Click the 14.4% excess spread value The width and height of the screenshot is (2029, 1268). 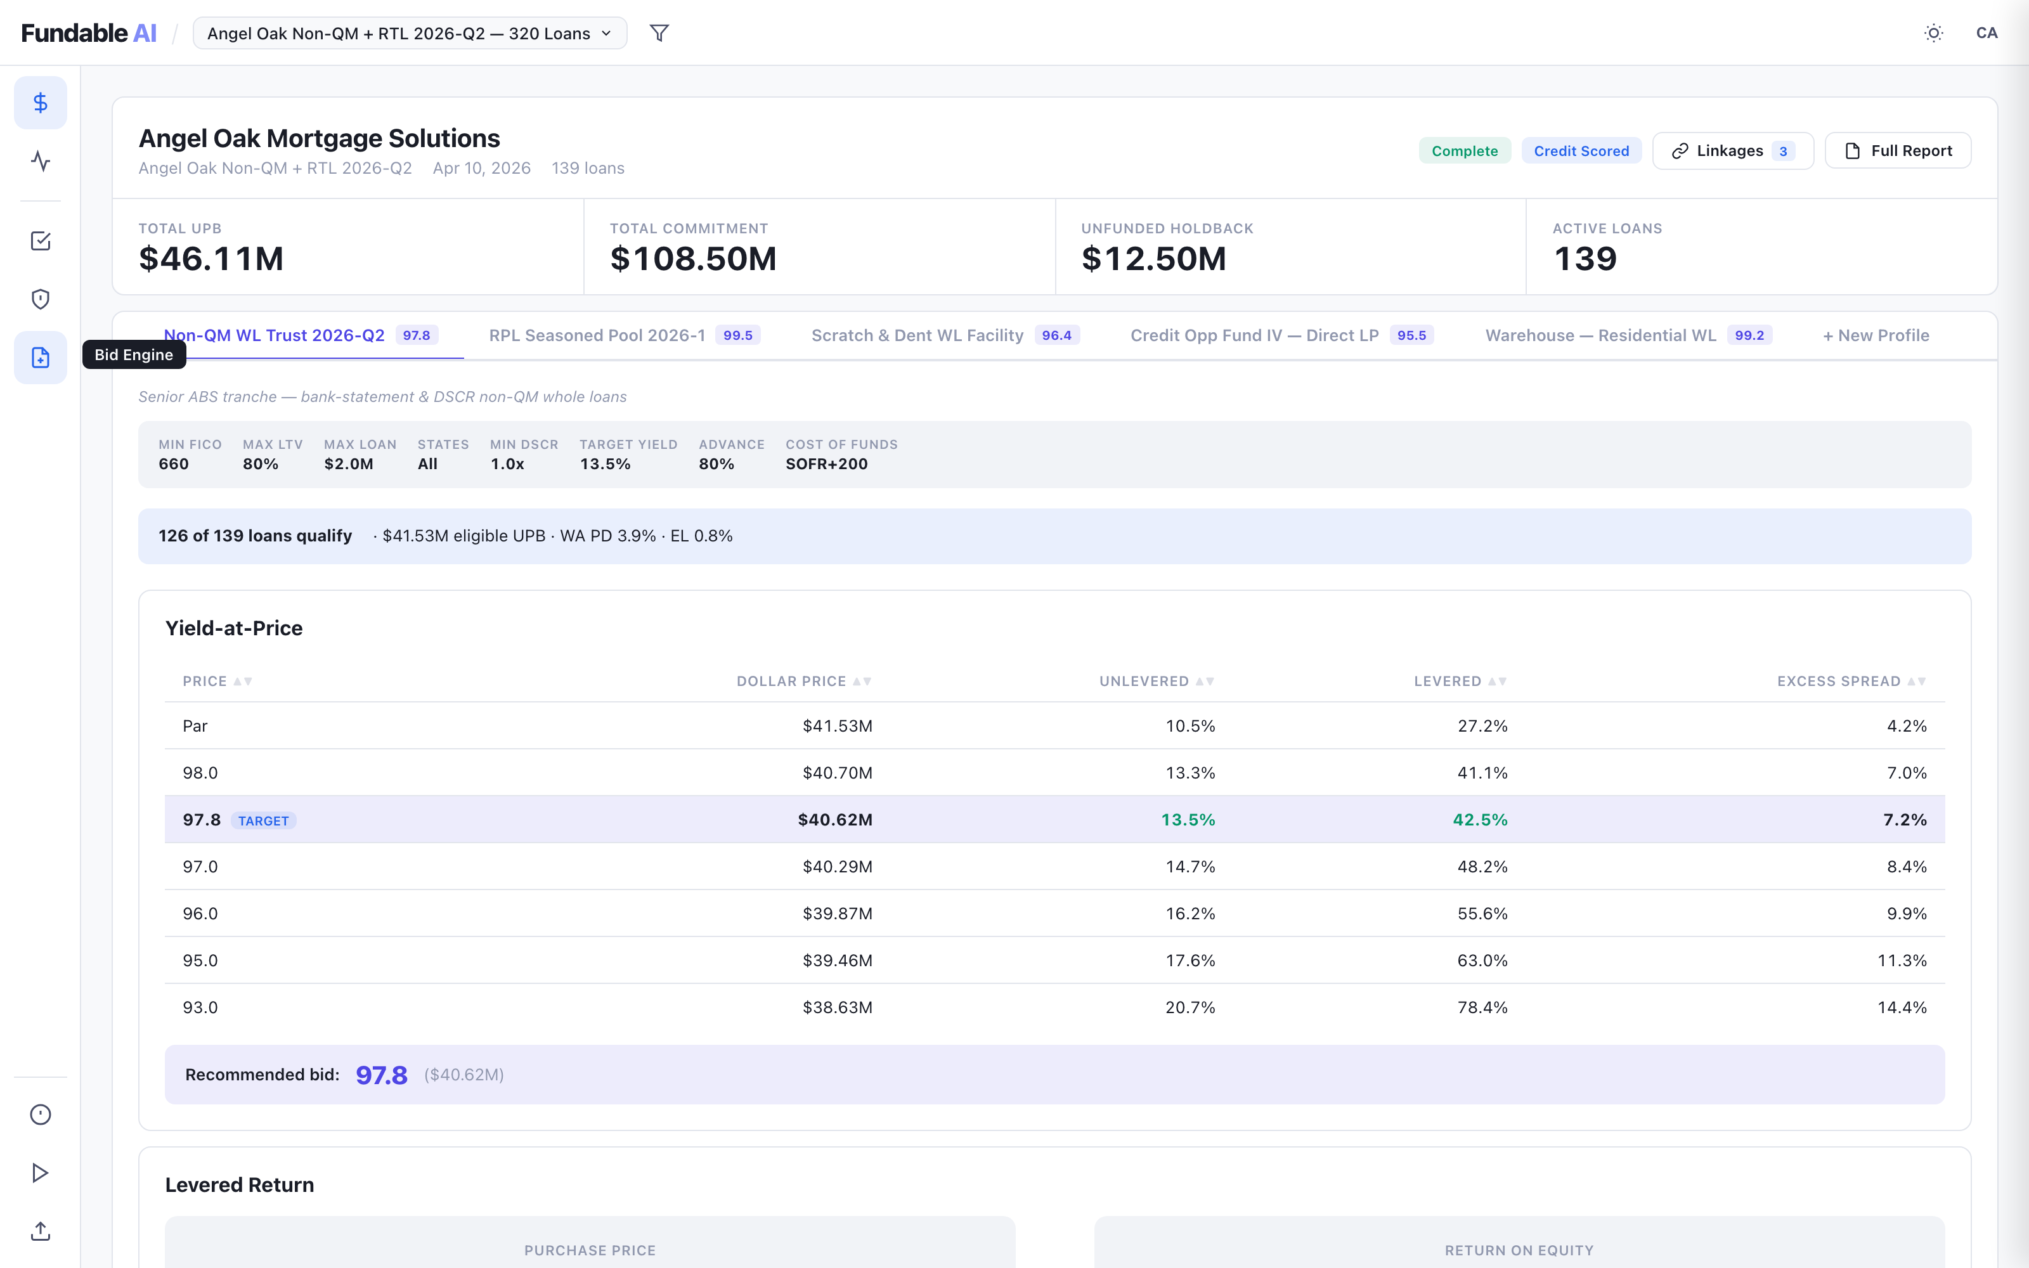[x=1902, y=1007]
